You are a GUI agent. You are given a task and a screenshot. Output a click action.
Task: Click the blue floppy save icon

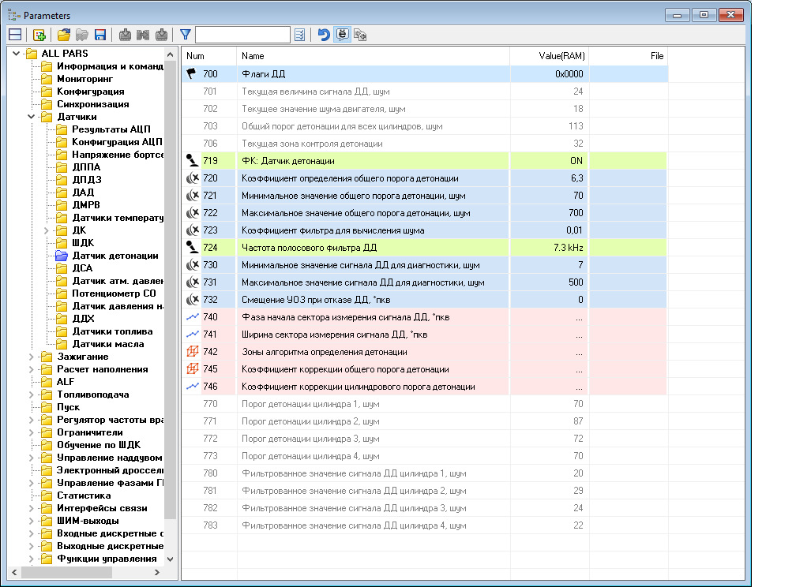click(x=100, y=35)
